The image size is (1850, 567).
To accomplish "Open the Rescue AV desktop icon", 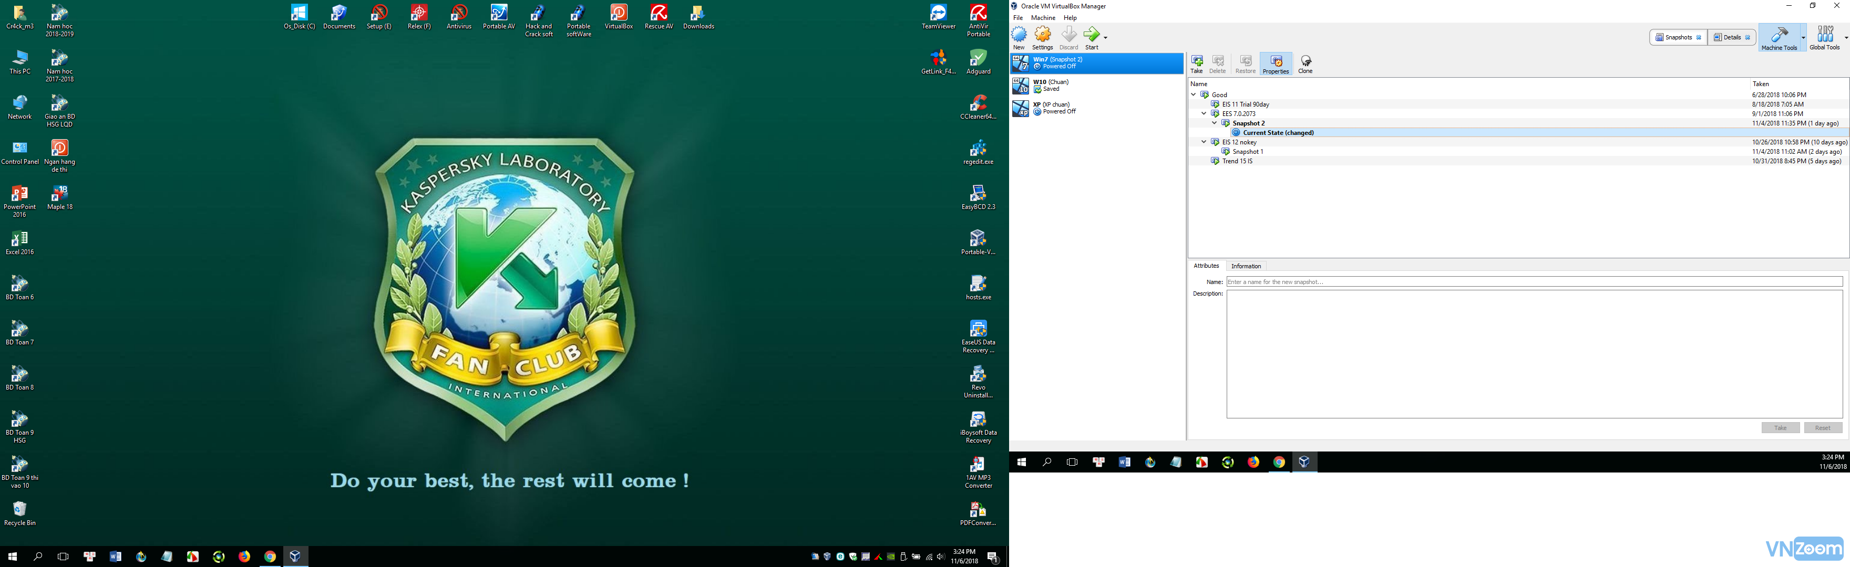I will pyautogui.click(x=659, y=17).
